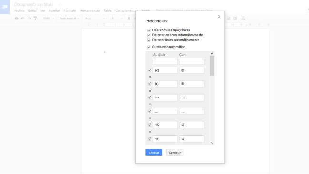The image size is (309, 174).
Task: Remove the --> substitution using its x icon
Action: [x=150, y=104]
